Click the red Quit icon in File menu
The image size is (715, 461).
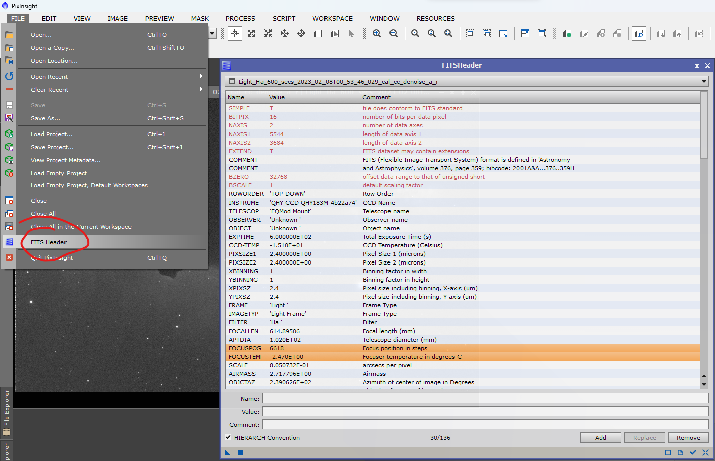pyautogui.click(x=9, y=257)
